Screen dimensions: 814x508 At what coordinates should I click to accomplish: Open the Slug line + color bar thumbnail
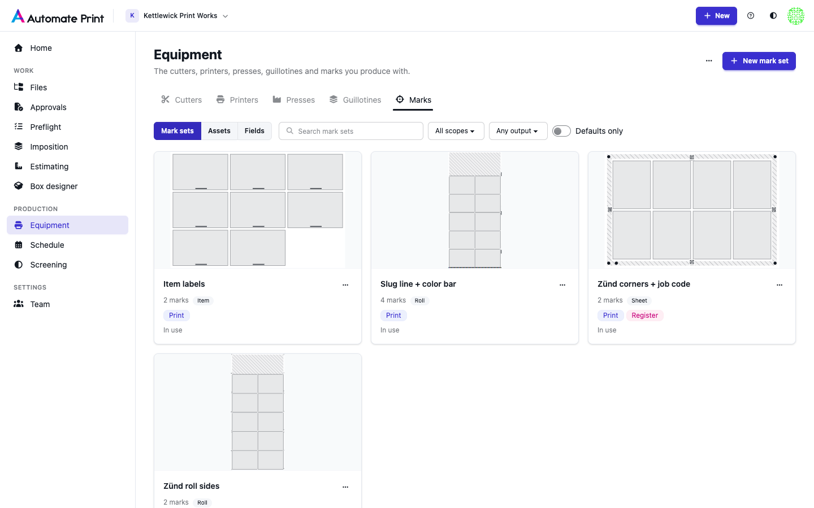475,210
